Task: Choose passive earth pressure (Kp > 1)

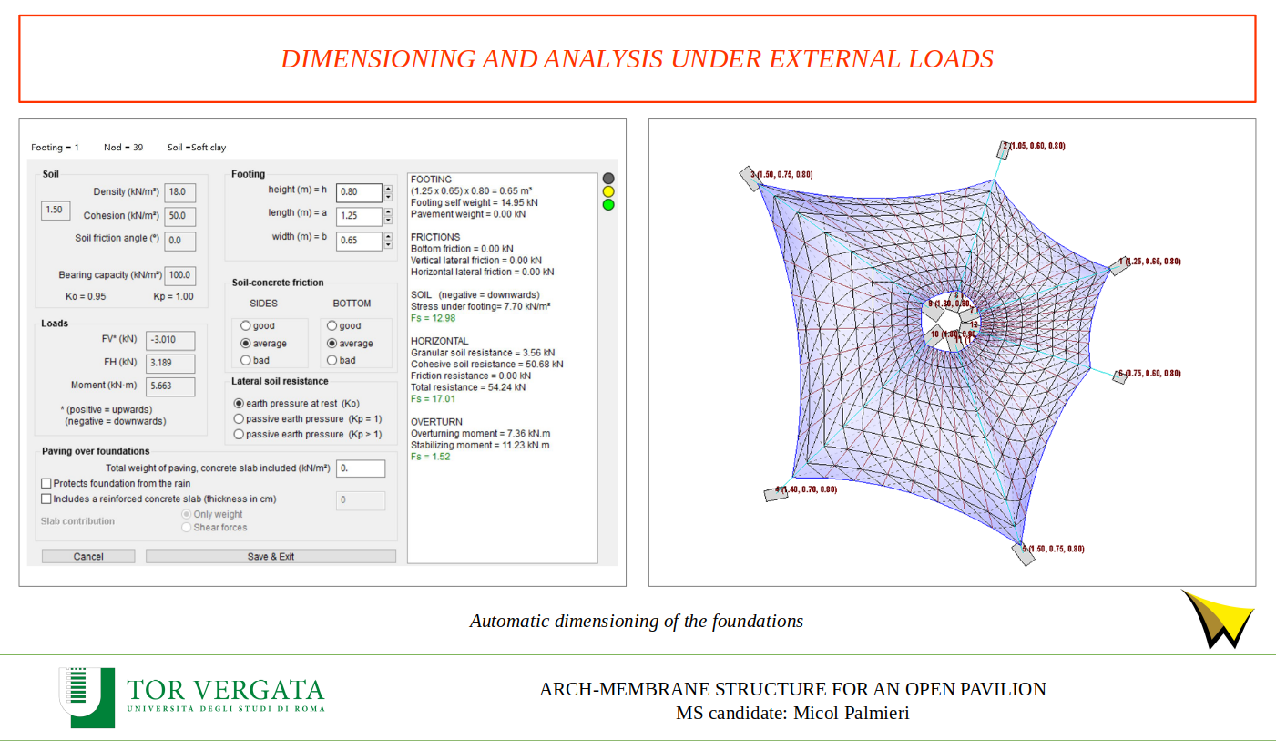Action: point(239,434)
